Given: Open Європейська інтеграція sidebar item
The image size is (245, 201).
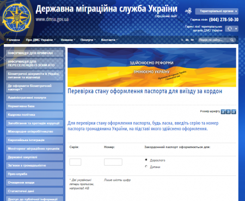Looking at the screenshot, I should 34,140.
